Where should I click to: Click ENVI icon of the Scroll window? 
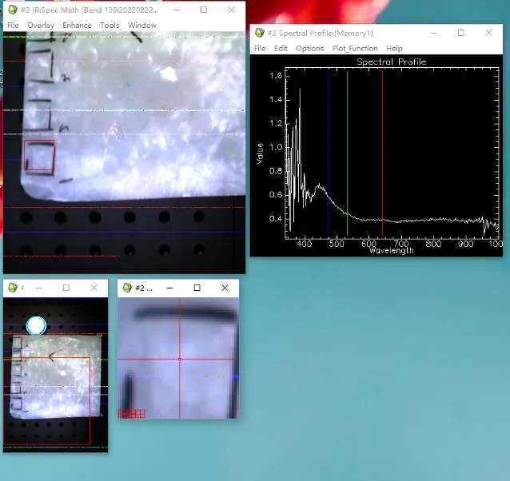(12, 288)
